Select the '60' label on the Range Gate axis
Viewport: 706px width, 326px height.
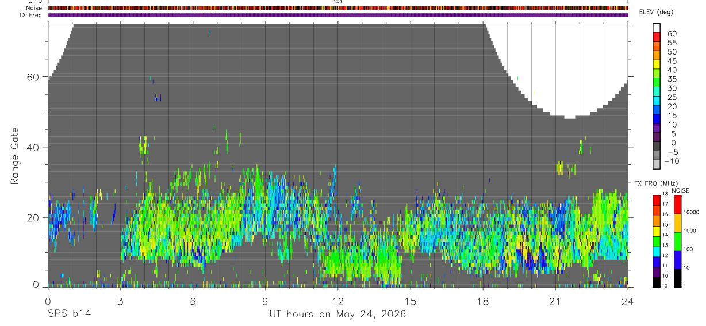pyautogui.click(x=33, y=77)
